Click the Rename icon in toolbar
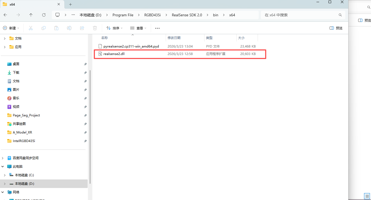Image resolution: width=371 pixels, height=200 pixels. 69,28
